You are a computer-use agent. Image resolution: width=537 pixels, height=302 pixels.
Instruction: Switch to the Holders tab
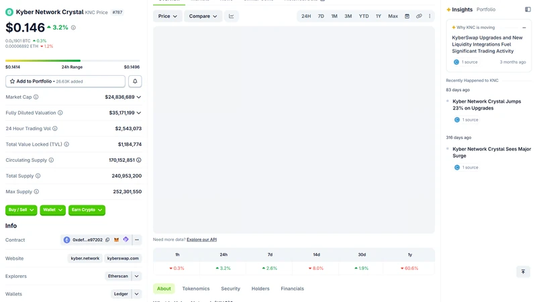260,289
